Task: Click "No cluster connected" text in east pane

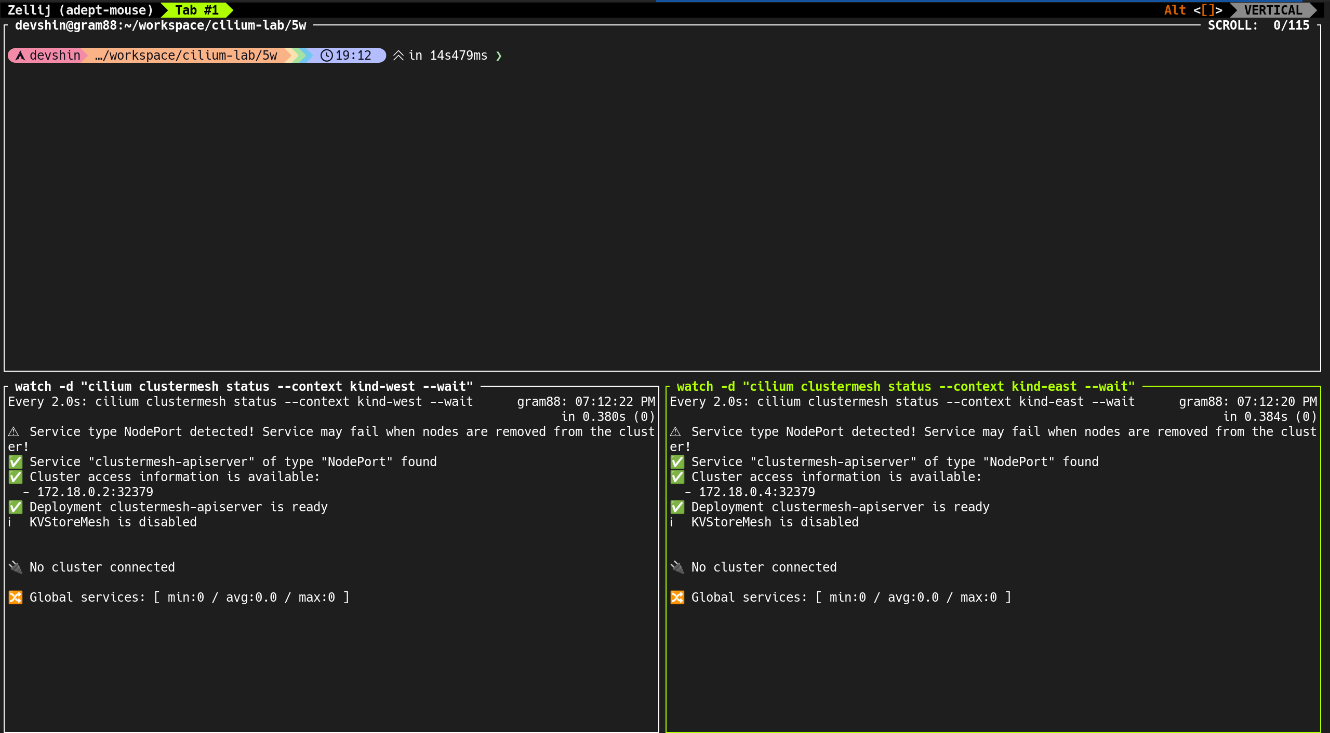Action: 764,567
